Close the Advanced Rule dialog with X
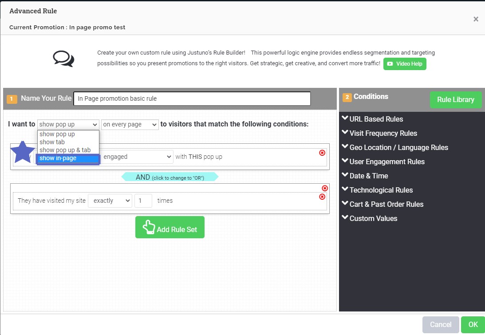The height and width of the screenshot is (335, 485). tap(476, 19)
